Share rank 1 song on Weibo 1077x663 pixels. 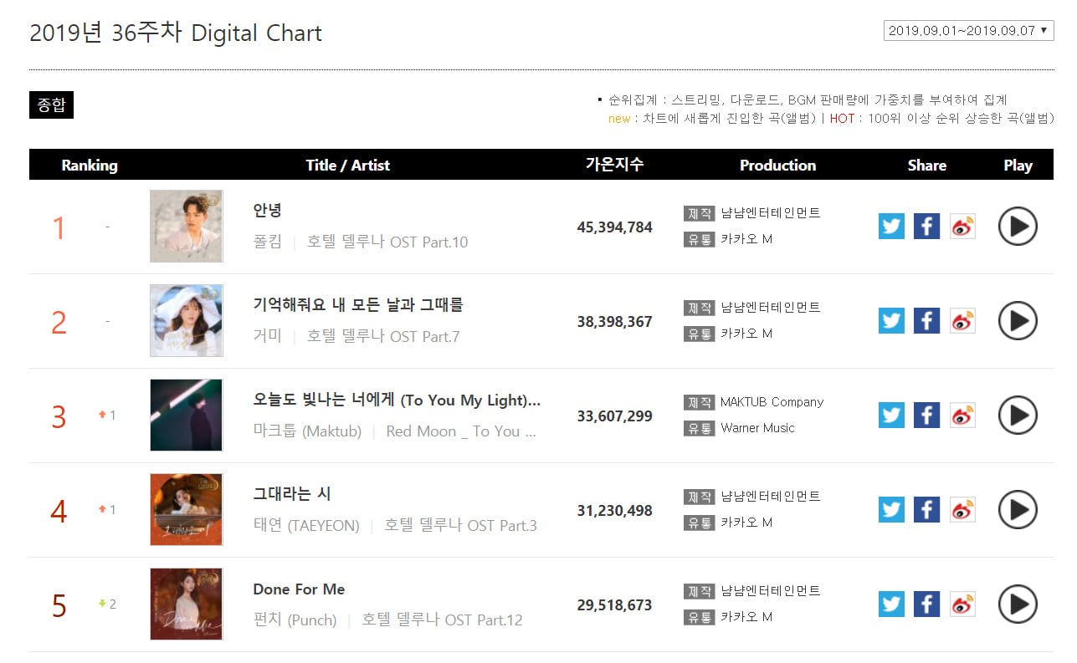[x=962, y=227]
